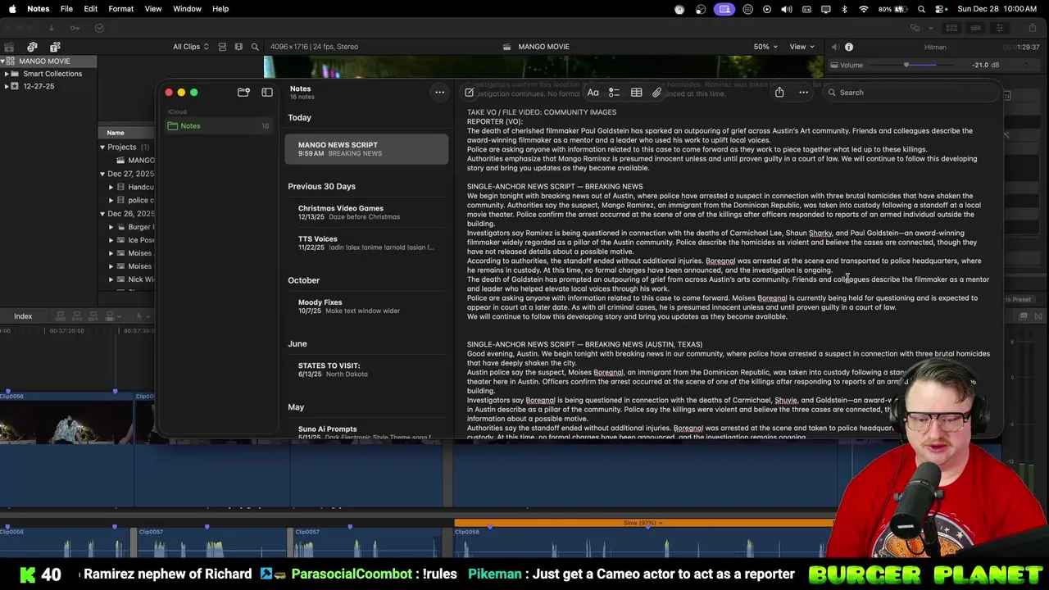This screenshot has width=1049, height=590.
Task: Open the text format Aa menu
Action: 593,93
